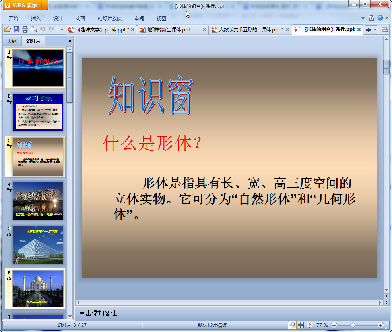Close the 人教版美术五形的 document tab
Image resolution: width=392 pixels, height=332 pixels.
pyautogui.click(x=287, y=29)
